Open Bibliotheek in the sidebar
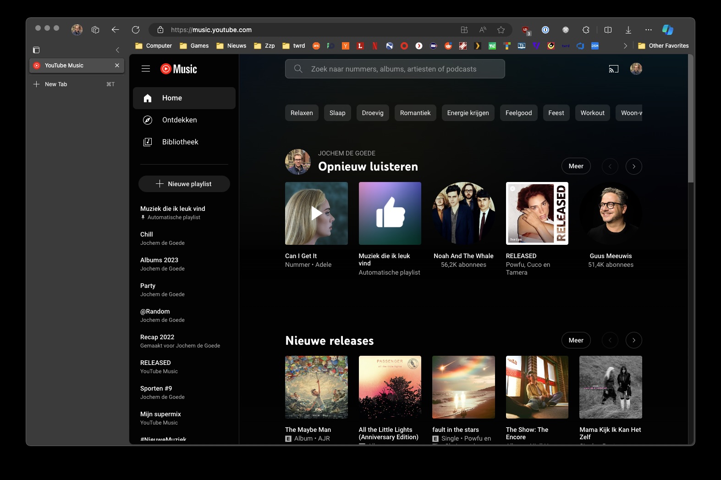Screen dimensions: 721x480 coord(184,142)
